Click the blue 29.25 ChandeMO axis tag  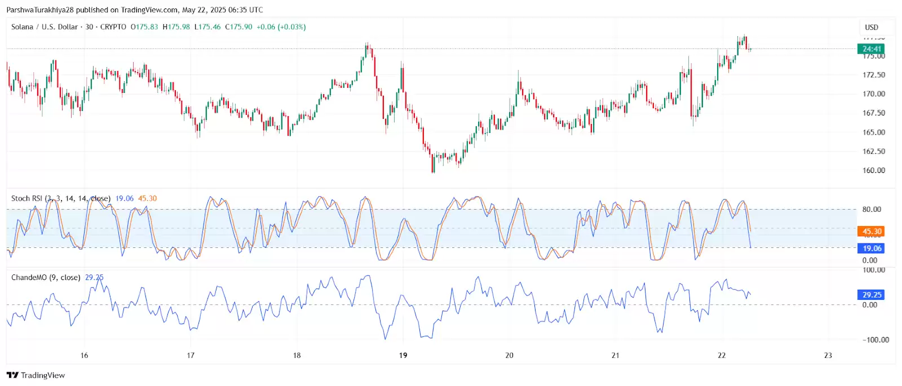[x=871, y=295]
